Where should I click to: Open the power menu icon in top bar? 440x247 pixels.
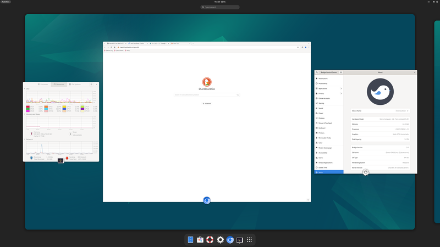click(x=437, y=2)
